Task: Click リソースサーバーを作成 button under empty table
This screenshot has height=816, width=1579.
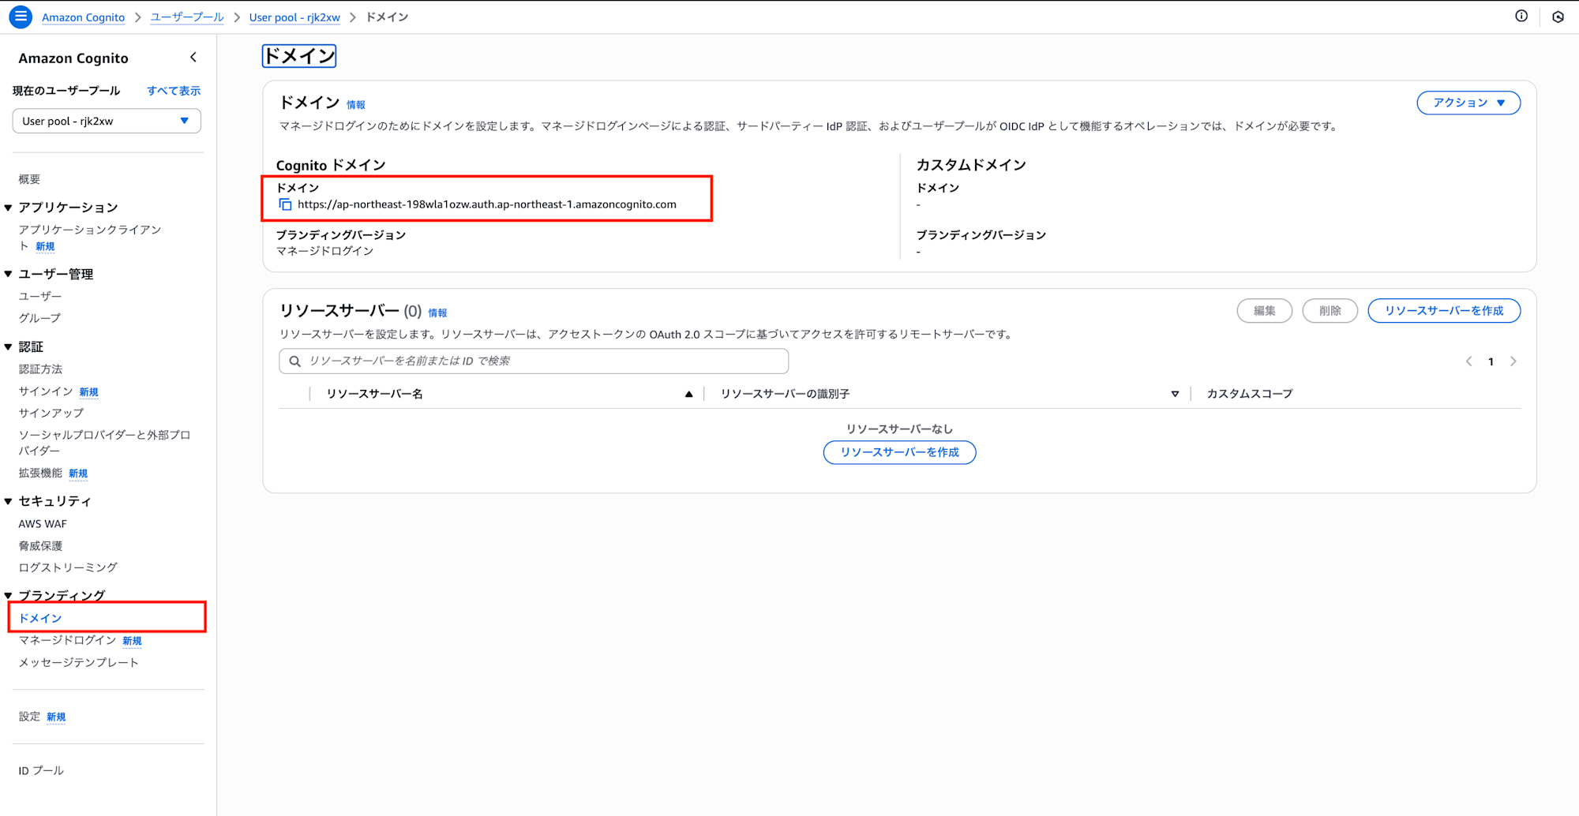Action: tap(899, 452)
